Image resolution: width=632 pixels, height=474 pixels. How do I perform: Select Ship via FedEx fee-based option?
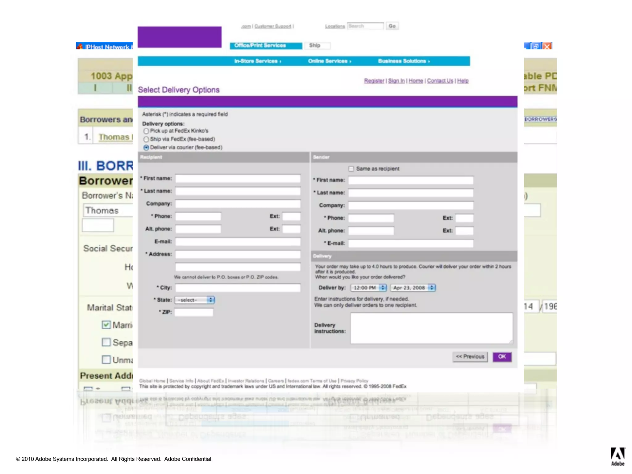(x=146, y=139)
